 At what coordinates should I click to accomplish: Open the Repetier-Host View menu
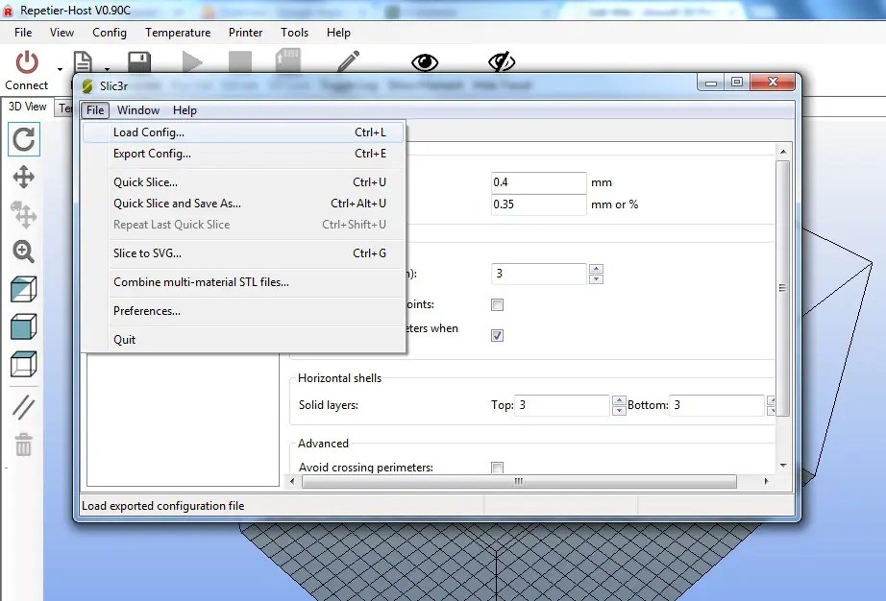click(x=62, y=33)
